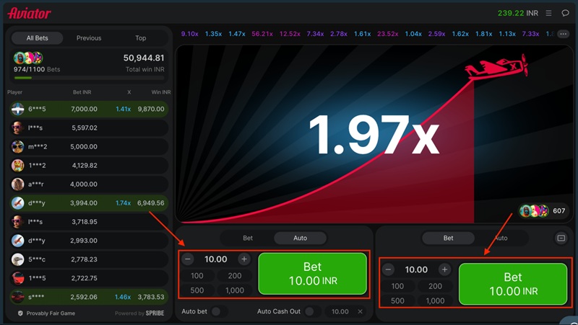Click the avatar of player 6***5
Viewport: 578px width, 325px height.
(17, 109)
